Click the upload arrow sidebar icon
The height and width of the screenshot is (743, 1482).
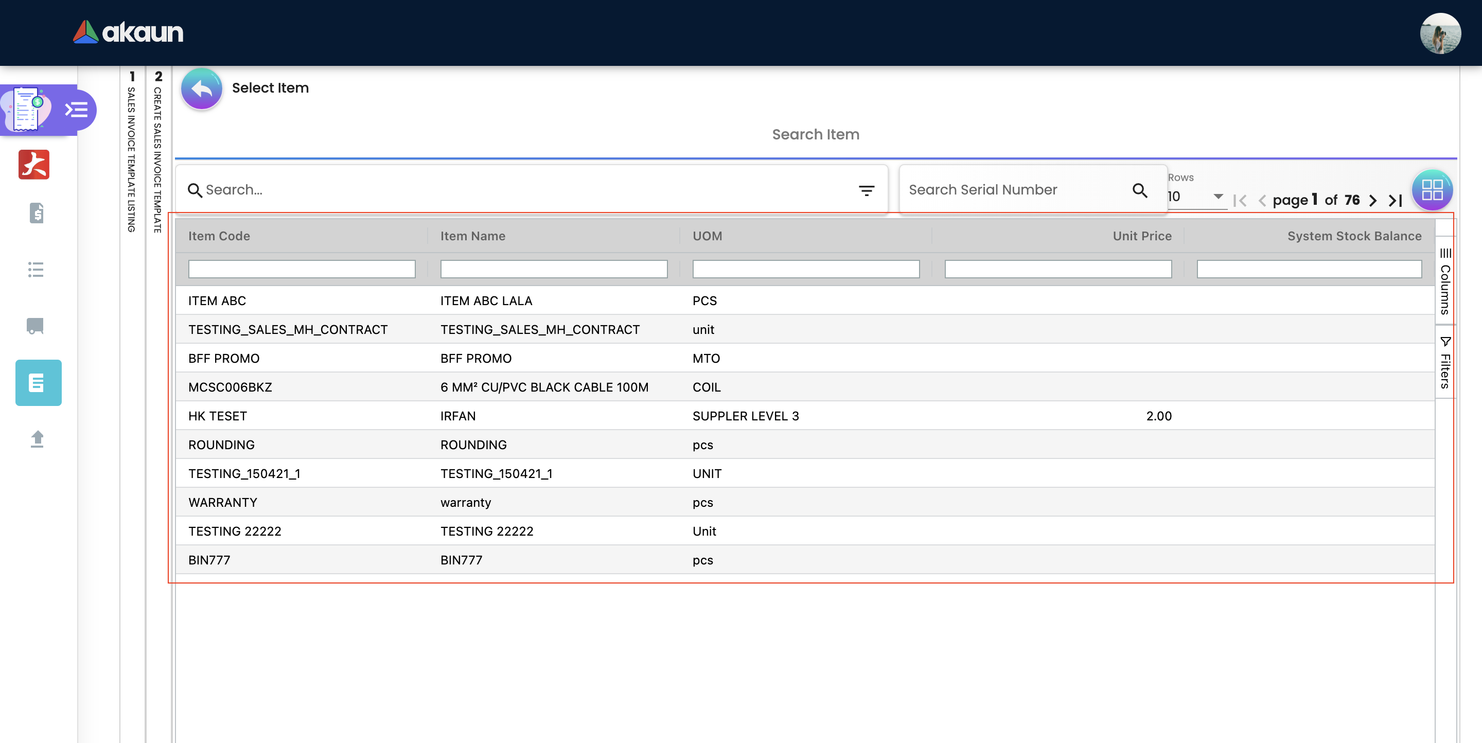coord(37,439)
